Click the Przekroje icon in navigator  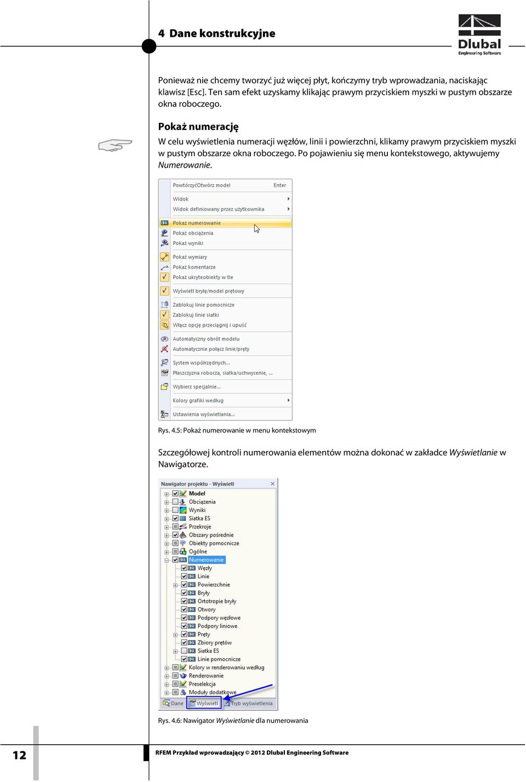coord(183,527)
